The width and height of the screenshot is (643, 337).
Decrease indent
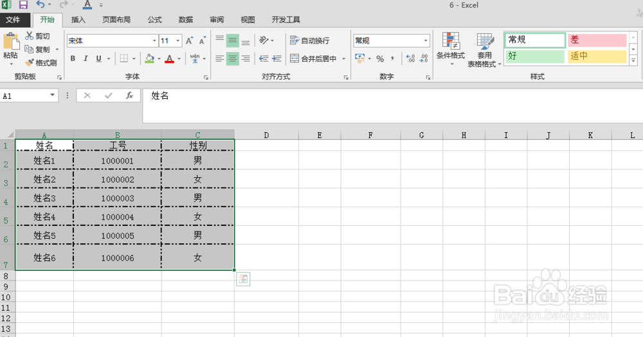264,58
